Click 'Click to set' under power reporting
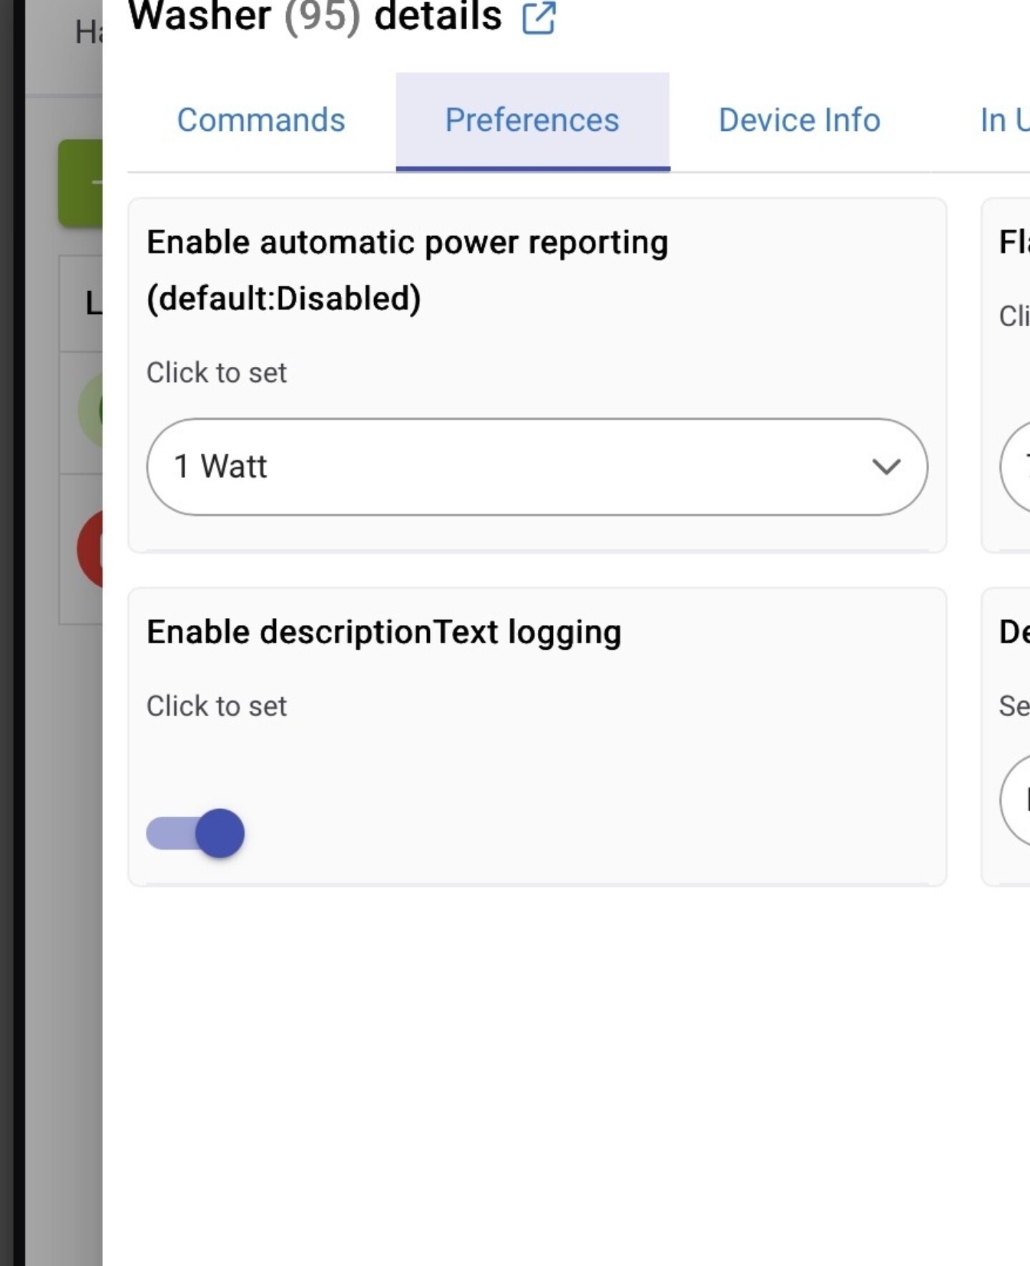The image size is (1030, 1266). [x=216, y=373]
